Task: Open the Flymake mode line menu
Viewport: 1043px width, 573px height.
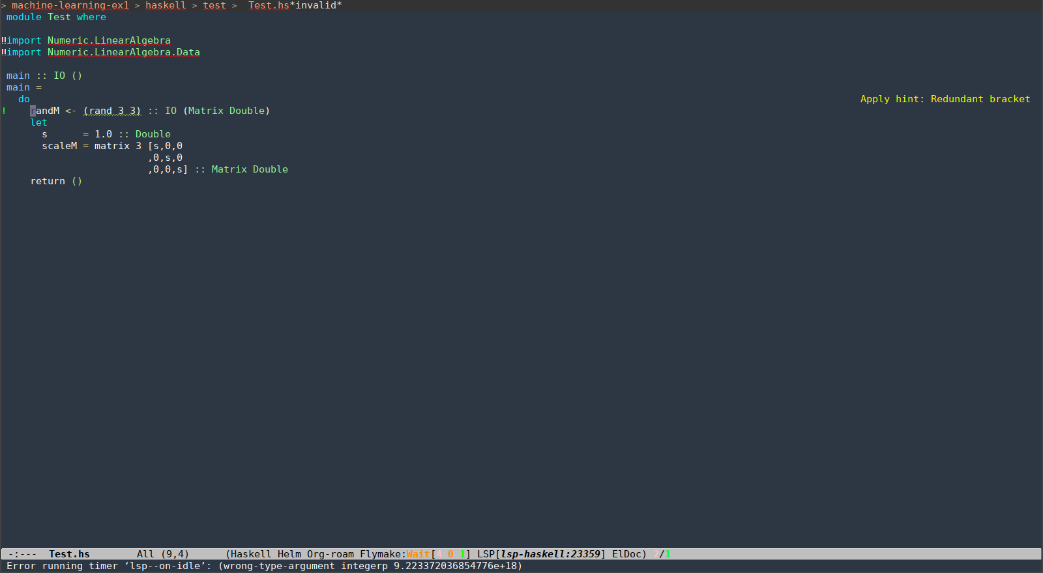Action: [381, 554]
